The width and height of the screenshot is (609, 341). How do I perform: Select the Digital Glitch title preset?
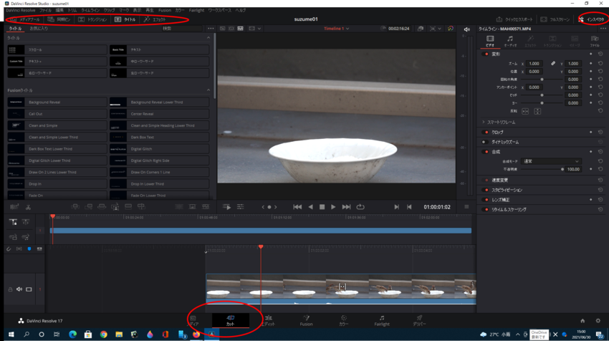159,149
